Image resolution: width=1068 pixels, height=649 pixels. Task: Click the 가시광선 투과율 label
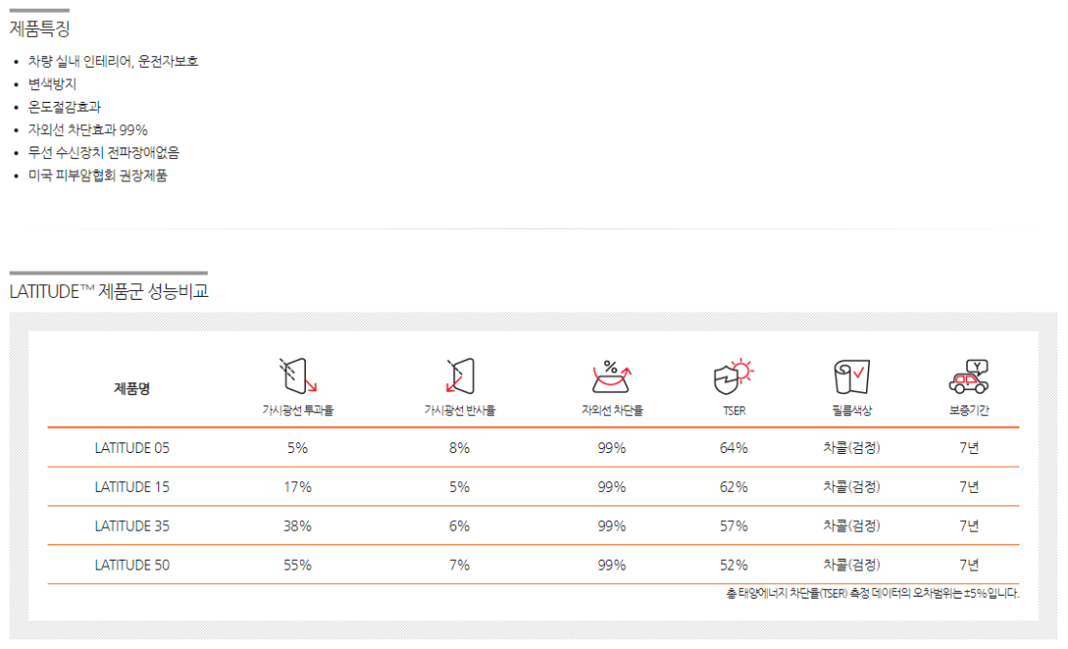pos(298,410)
